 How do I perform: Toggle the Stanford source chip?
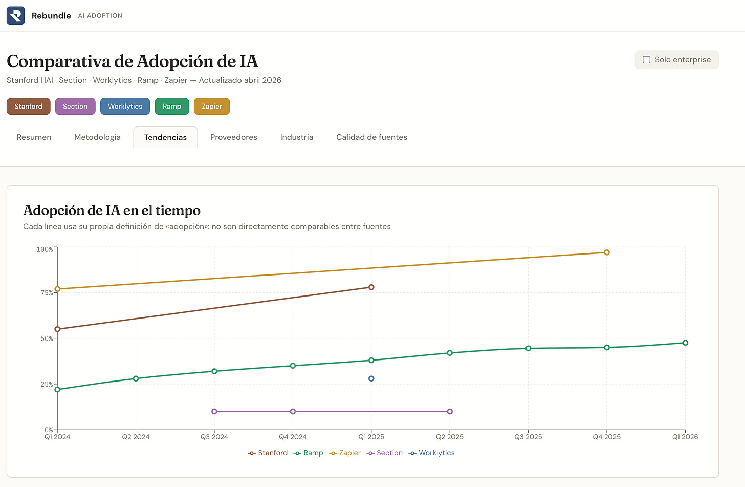tap(28, 107)
